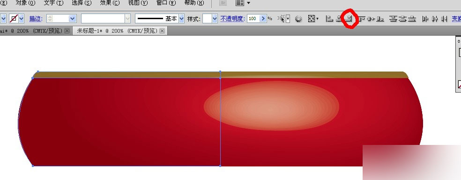Click vertical align top icon
The image size is (461, 180).
point(362,19)
